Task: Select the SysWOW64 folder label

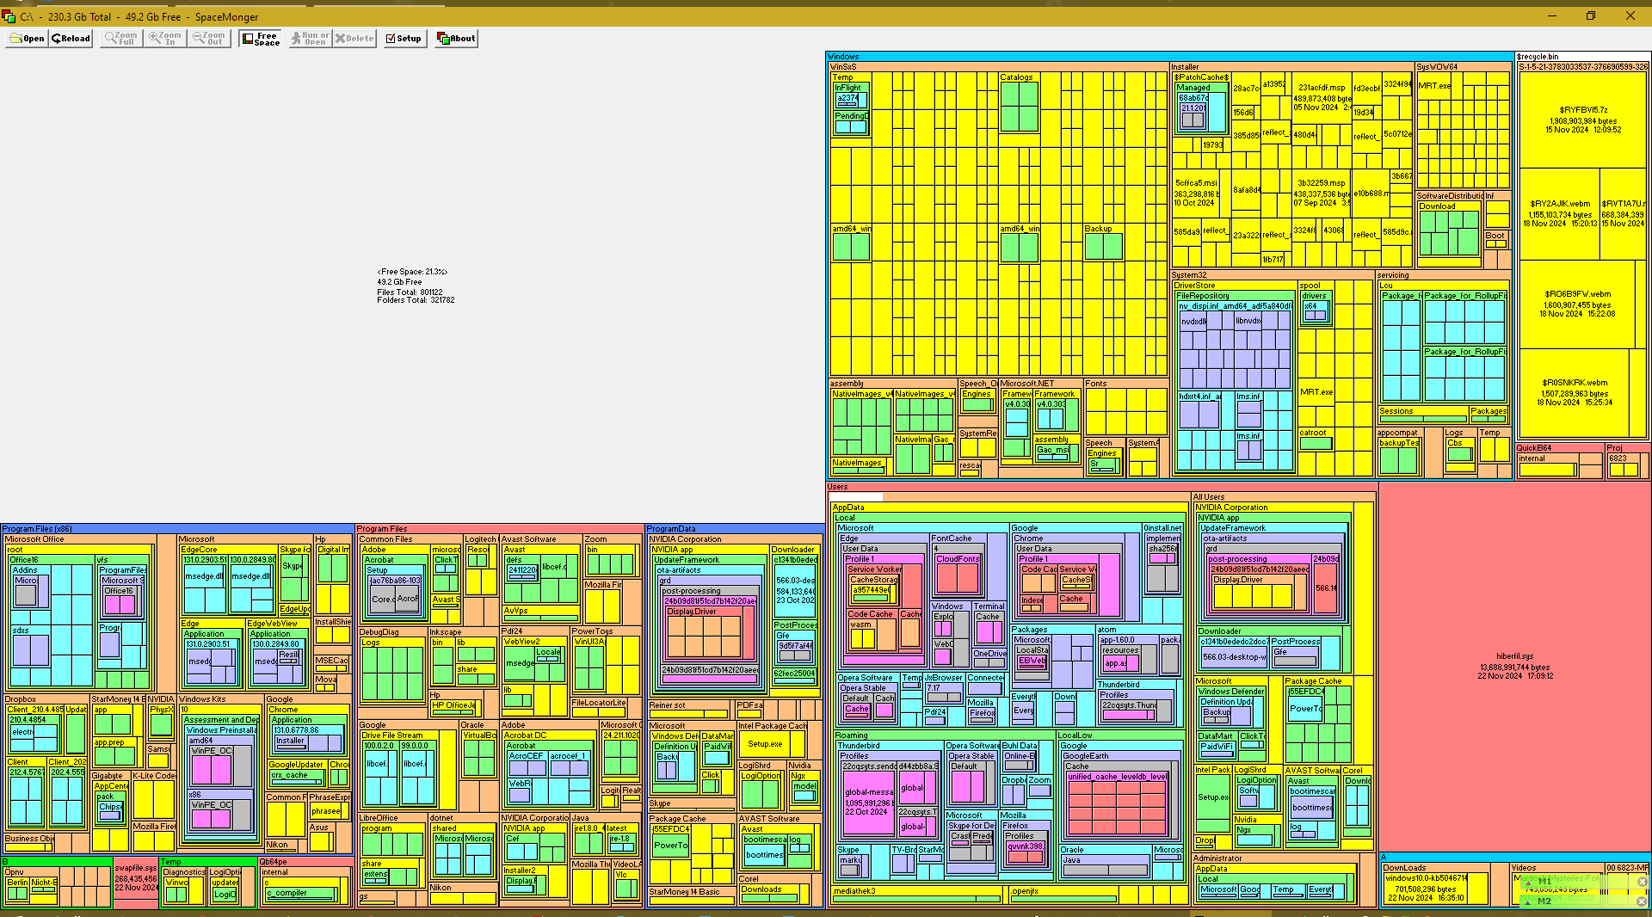Action: pyautogui.click(x=1438, y=67)
